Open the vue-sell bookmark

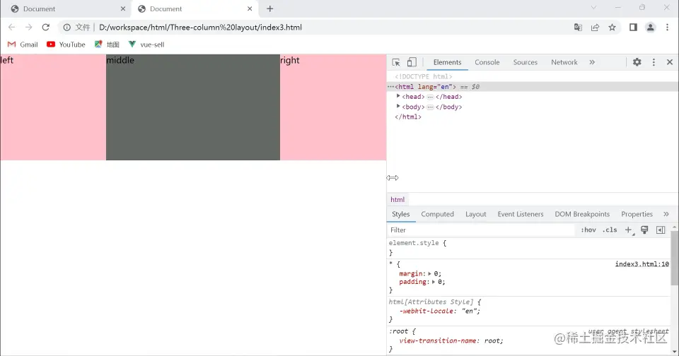pos(146,44)
